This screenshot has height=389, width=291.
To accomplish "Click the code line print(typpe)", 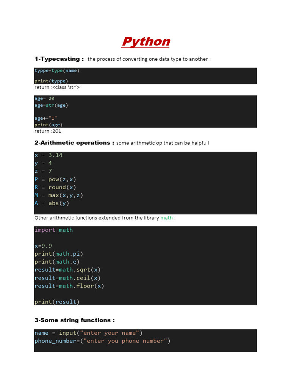I will 51,81.
